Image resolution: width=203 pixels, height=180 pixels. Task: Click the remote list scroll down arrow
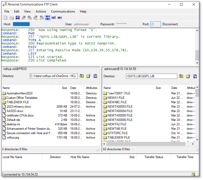point(197,139)
